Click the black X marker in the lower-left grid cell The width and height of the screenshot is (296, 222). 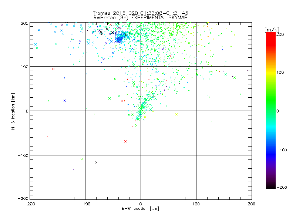pos(96,162)
